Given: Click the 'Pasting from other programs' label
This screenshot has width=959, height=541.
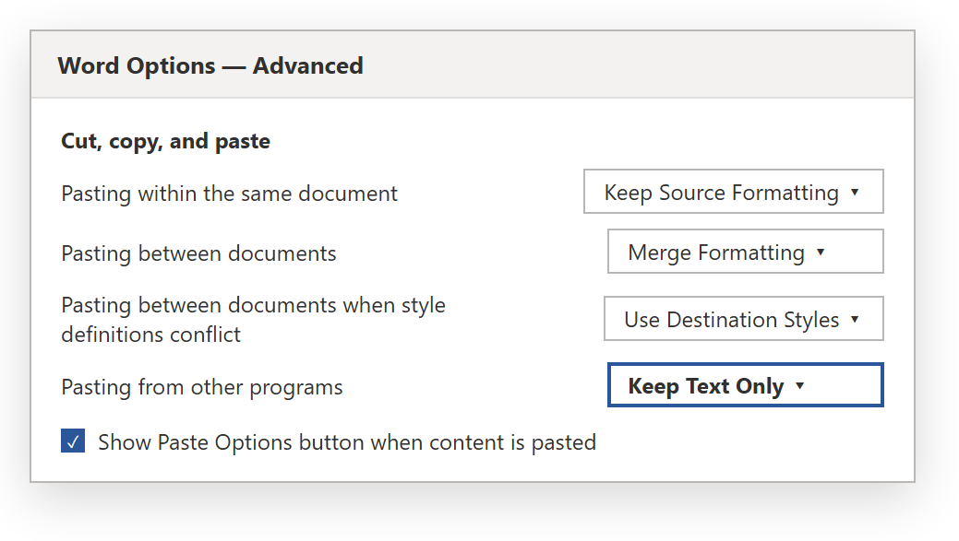Looking at the screenshot, I should click(x=202, y=387).
